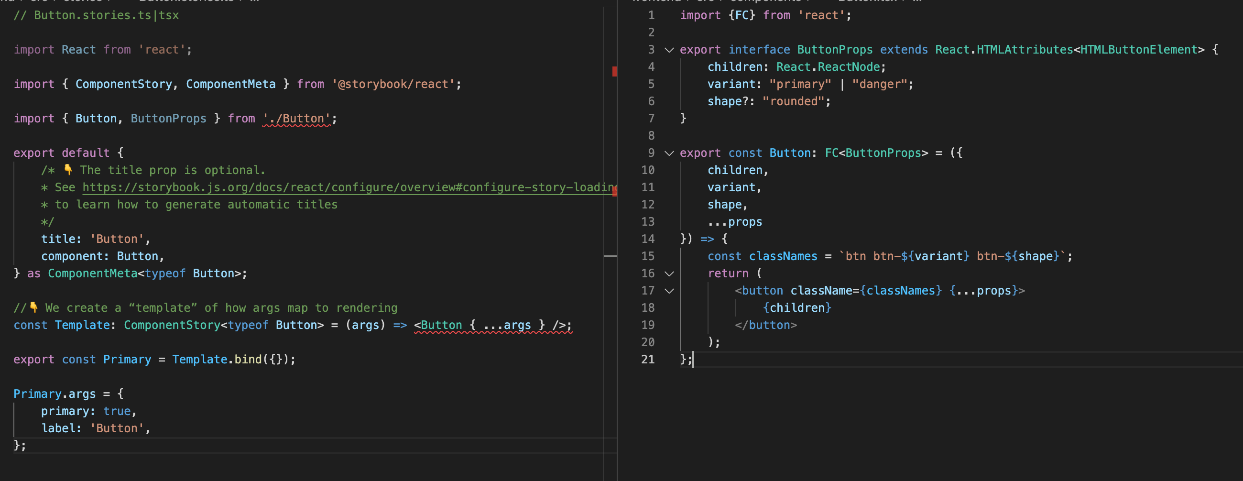Click '{FC}' in the right editor's react import
The width and height of the screenshot is (1243, 481).
point(741,15)
